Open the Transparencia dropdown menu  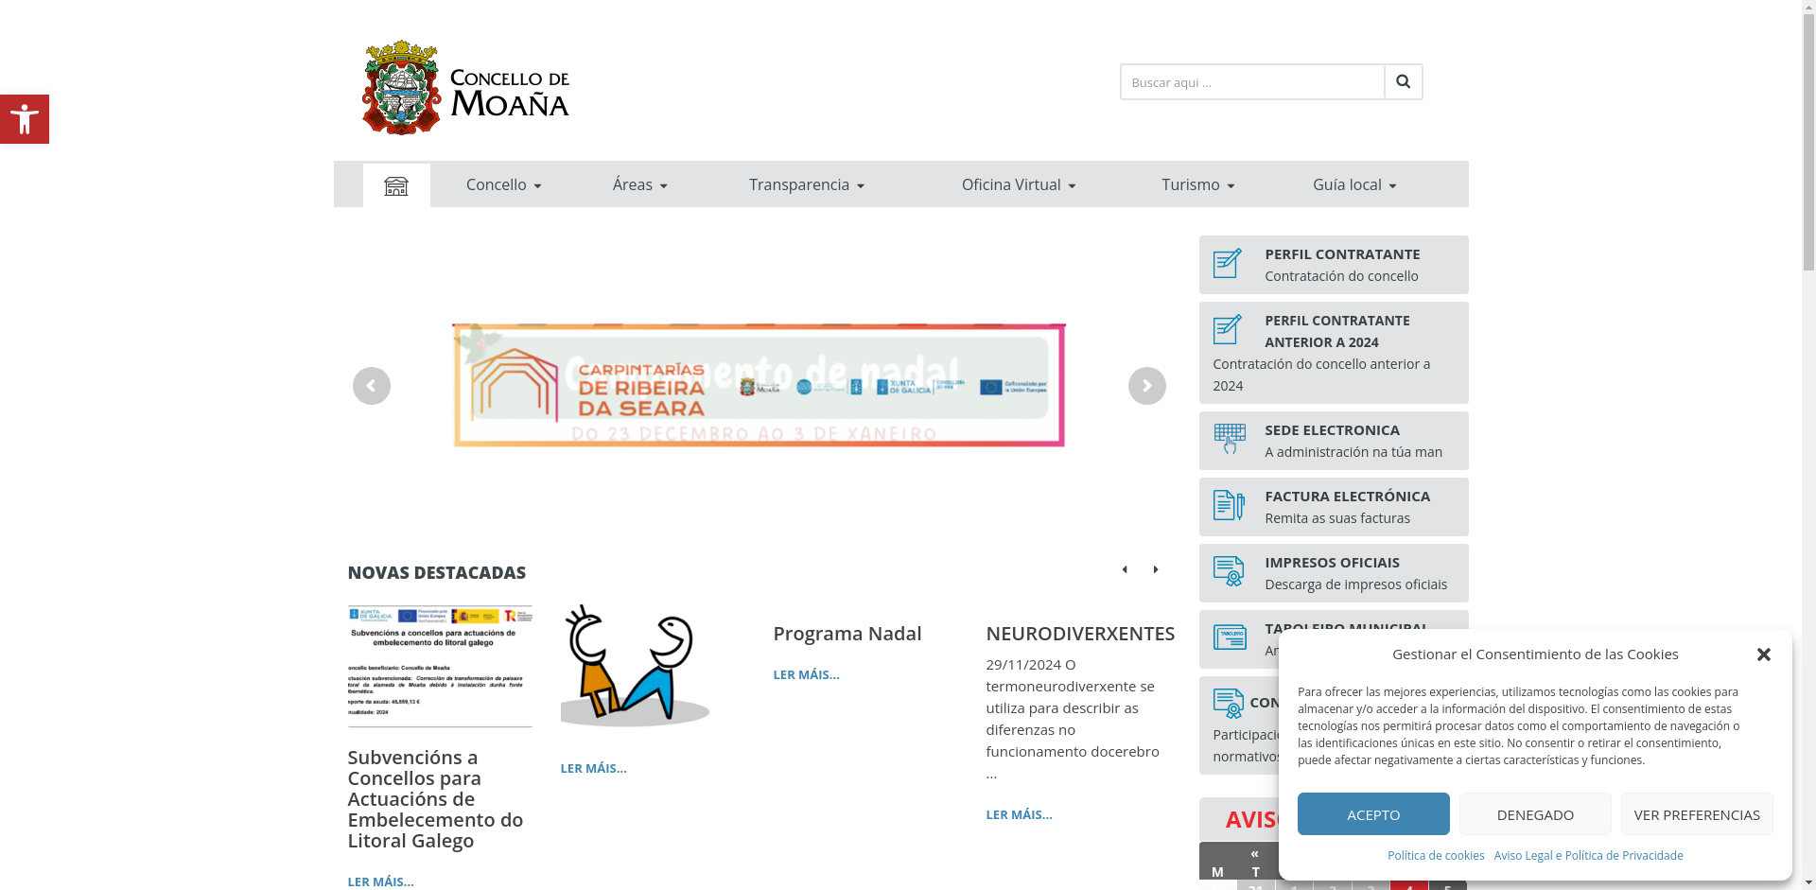pyautogui.click(x=806, y=185)
